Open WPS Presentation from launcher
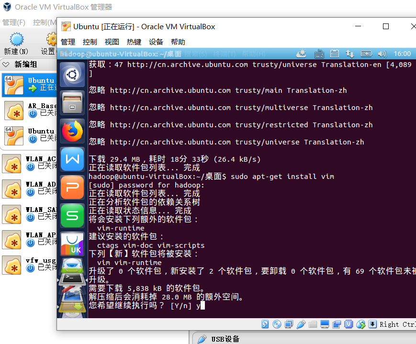Image resolution: width=416 pixels, height=344 pixels. click(x=72, y=188)
